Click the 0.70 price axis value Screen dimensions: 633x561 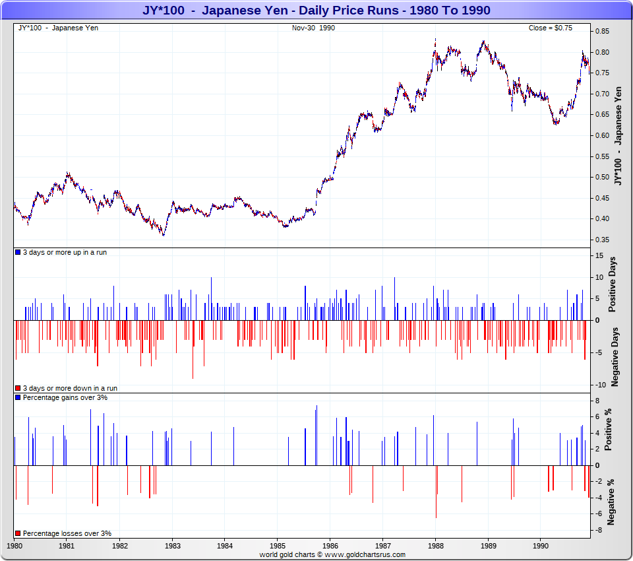pyautogui.click(x=602, y=94)
